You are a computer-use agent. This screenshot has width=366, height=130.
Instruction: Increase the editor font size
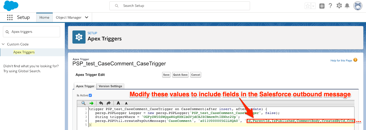[118, 103]
